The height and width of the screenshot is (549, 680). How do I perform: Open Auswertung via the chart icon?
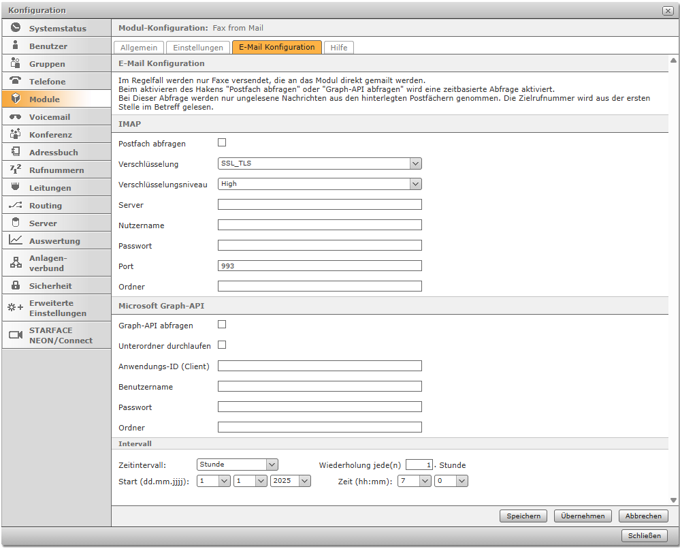pyautogui.click(x=16, y=240)
